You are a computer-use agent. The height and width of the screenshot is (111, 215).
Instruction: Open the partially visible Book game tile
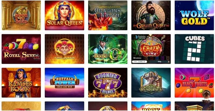coord(151,106)
